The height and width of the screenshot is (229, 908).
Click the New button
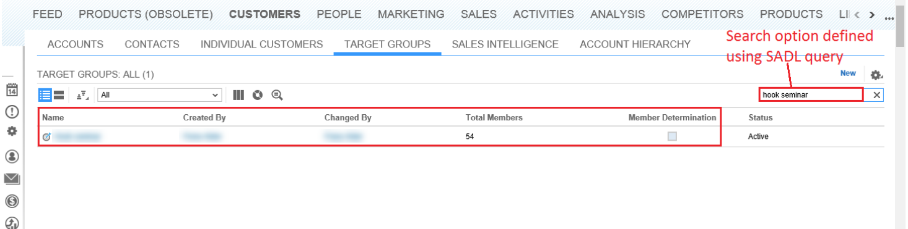(848, 73)
